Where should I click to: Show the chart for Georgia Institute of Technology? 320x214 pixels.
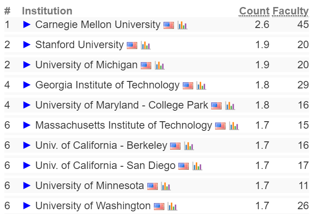tap(201, 86)
